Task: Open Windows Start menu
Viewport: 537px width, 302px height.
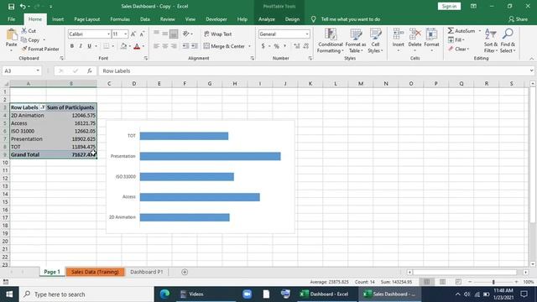Action: 9,294
